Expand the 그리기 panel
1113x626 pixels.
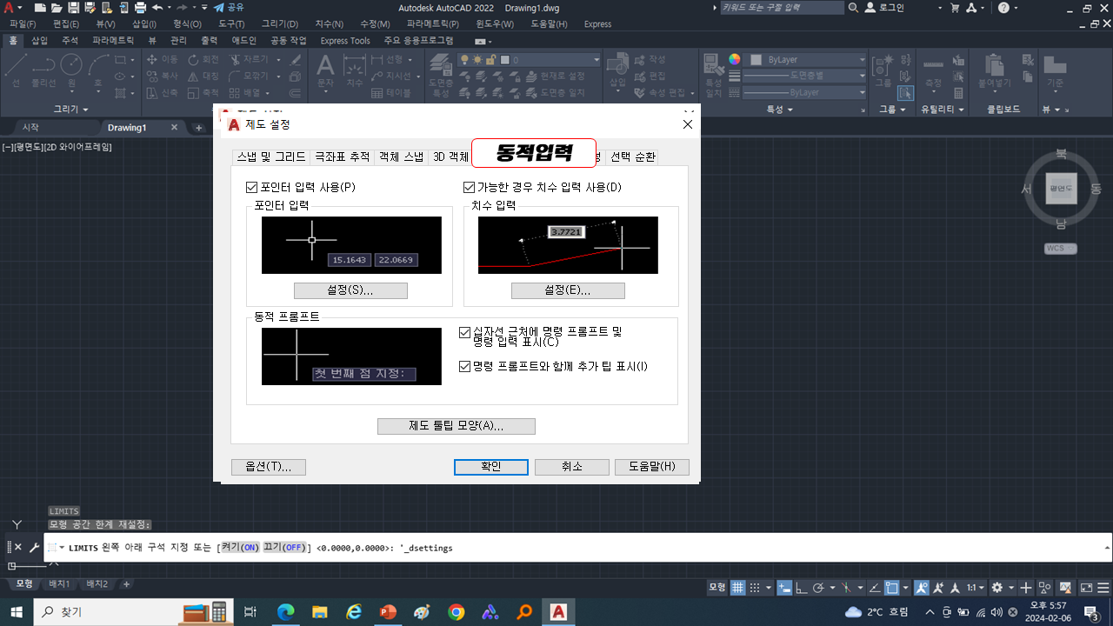(x=71, y=110)
